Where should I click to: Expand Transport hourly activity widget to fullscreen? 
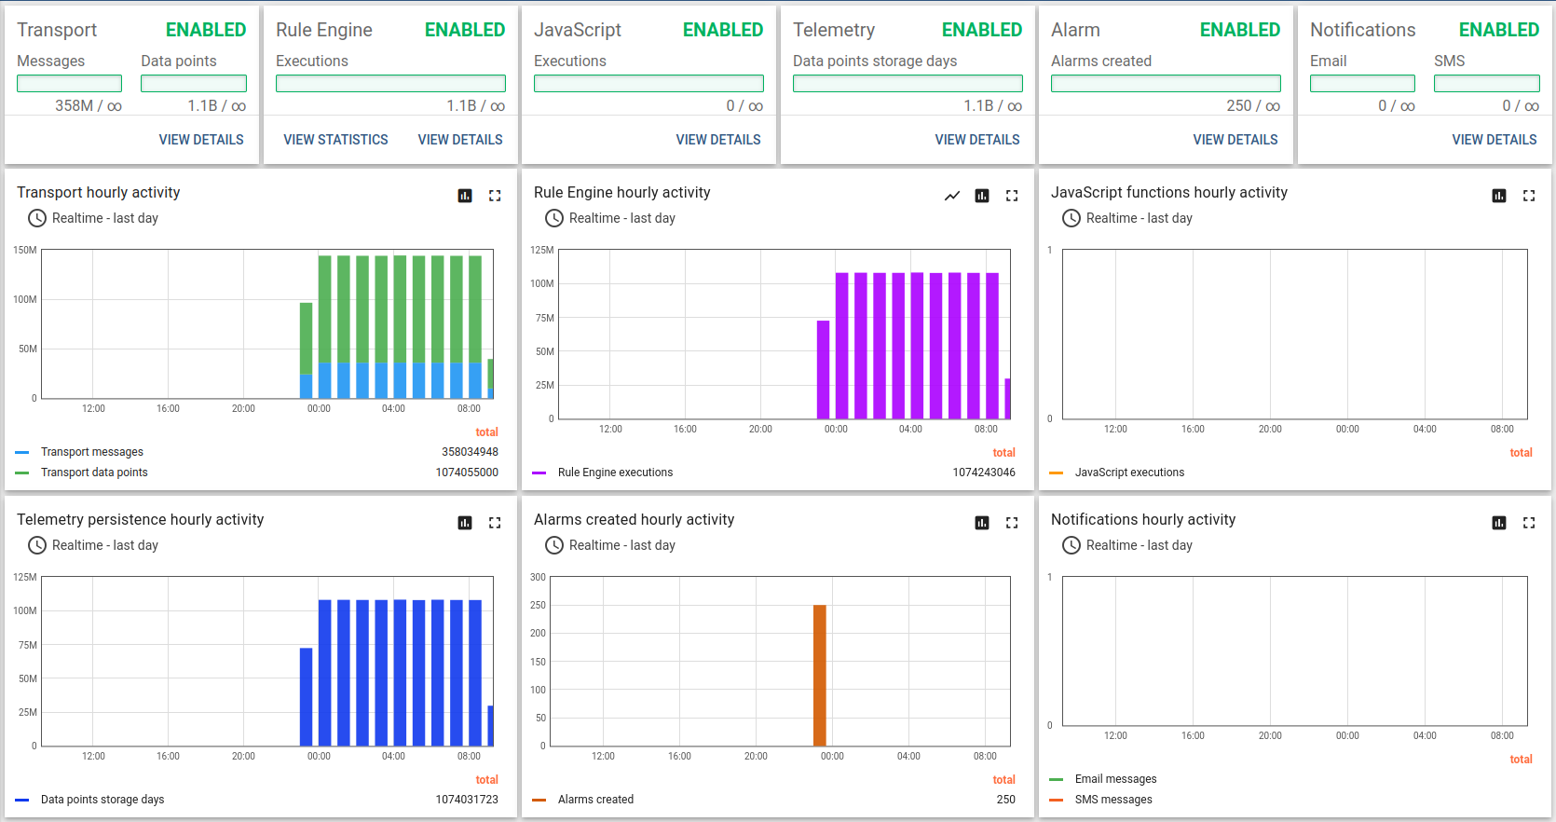pos(495,196)
